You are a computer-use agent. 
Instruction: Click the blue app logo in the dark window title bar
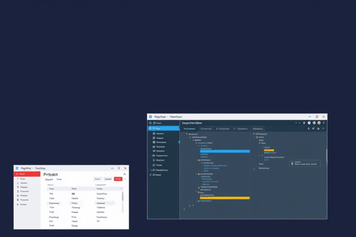pos(150,117)
